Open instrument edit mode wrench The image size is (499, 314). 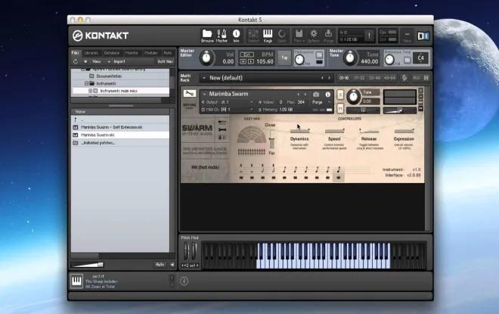189,94
